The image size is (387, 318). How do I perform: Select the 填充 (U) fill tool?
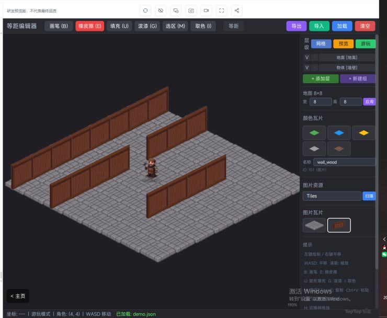119,26
